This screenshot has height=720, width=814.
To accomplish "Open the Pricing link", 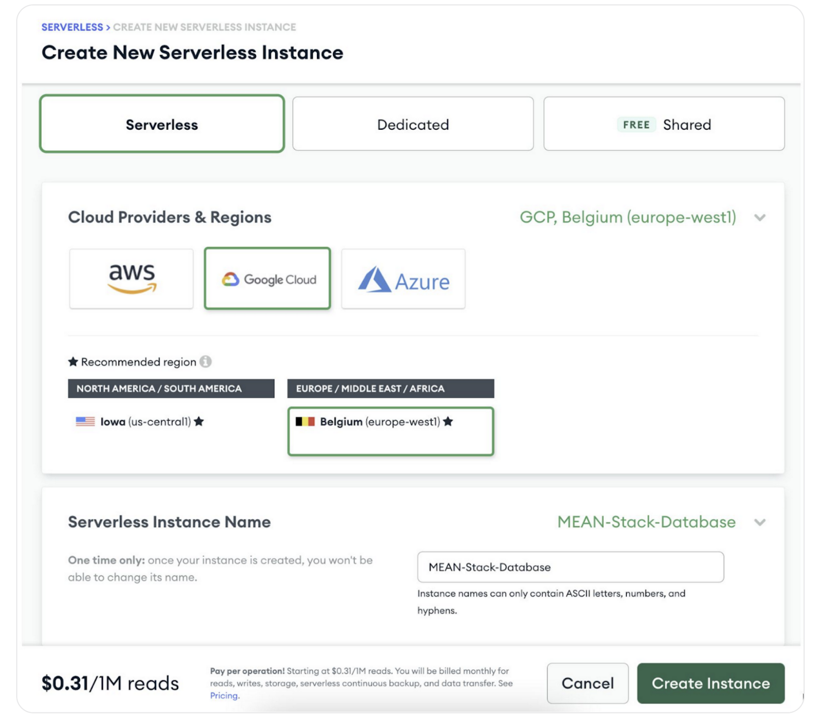I will coord(224,696).
